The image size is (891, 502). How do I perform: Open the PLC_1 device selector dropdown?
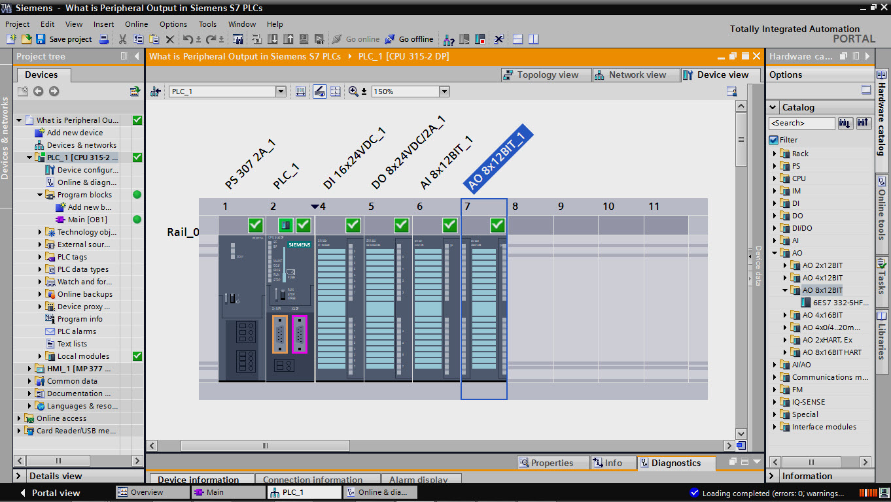coord(281,92)
